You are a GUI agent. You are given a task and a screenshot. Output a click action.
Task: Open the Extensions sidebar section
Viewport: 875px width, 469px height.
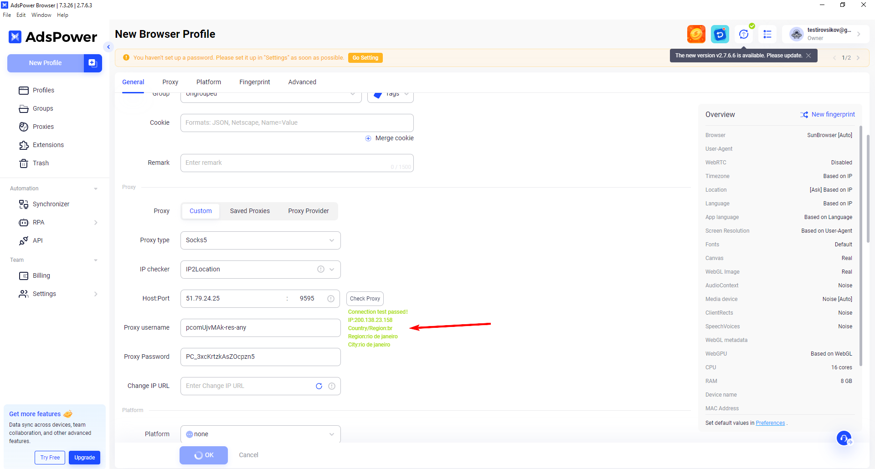(48, 145)
